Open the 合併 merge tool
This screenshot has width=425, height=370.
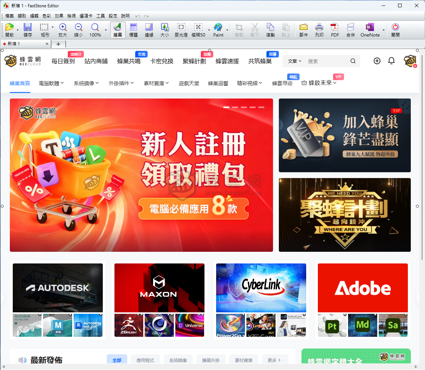point(351,30)
